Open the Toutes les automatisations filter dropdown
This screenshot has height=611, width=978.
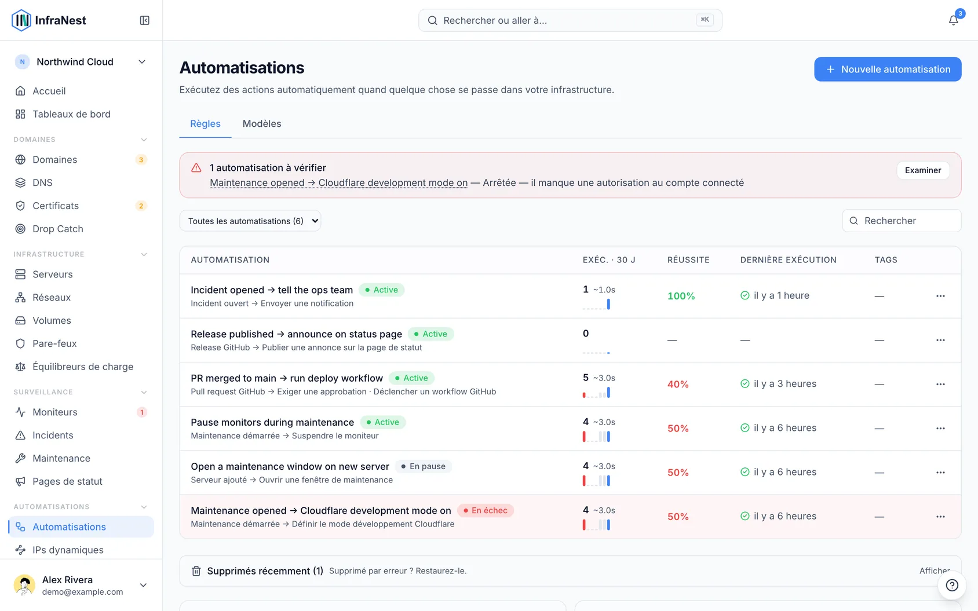pyautogui.click(x=250, y=221)
